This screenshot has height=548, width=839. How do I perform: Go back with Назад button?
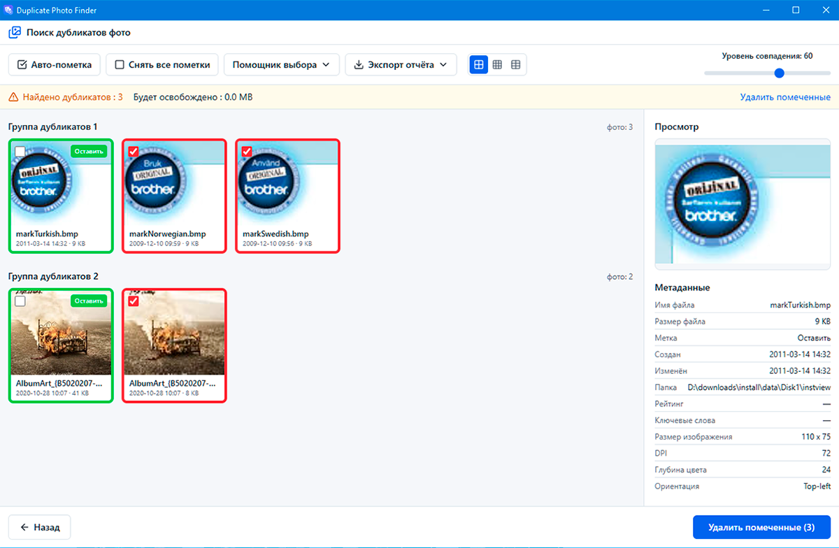pos(39,528)
